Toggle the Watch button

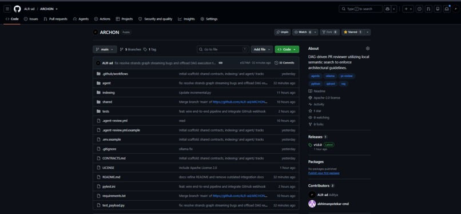[303, 32]
